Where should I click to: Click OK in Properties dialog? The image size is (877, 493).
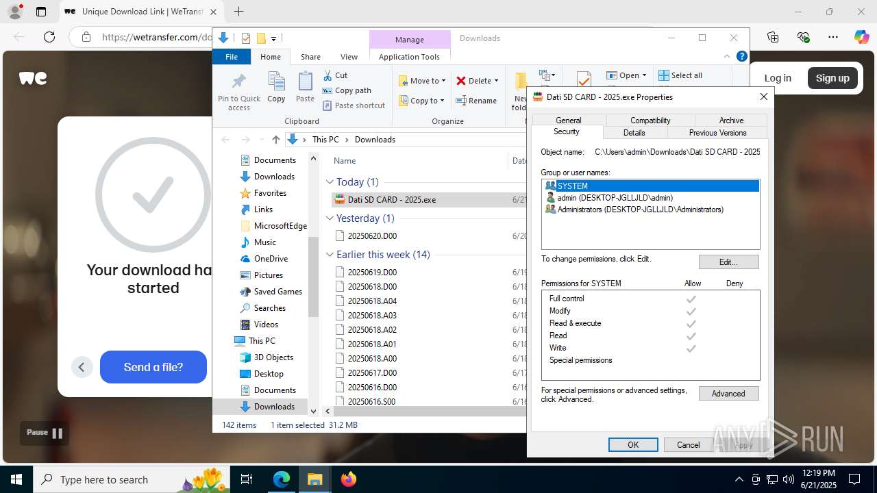[633, 445]
